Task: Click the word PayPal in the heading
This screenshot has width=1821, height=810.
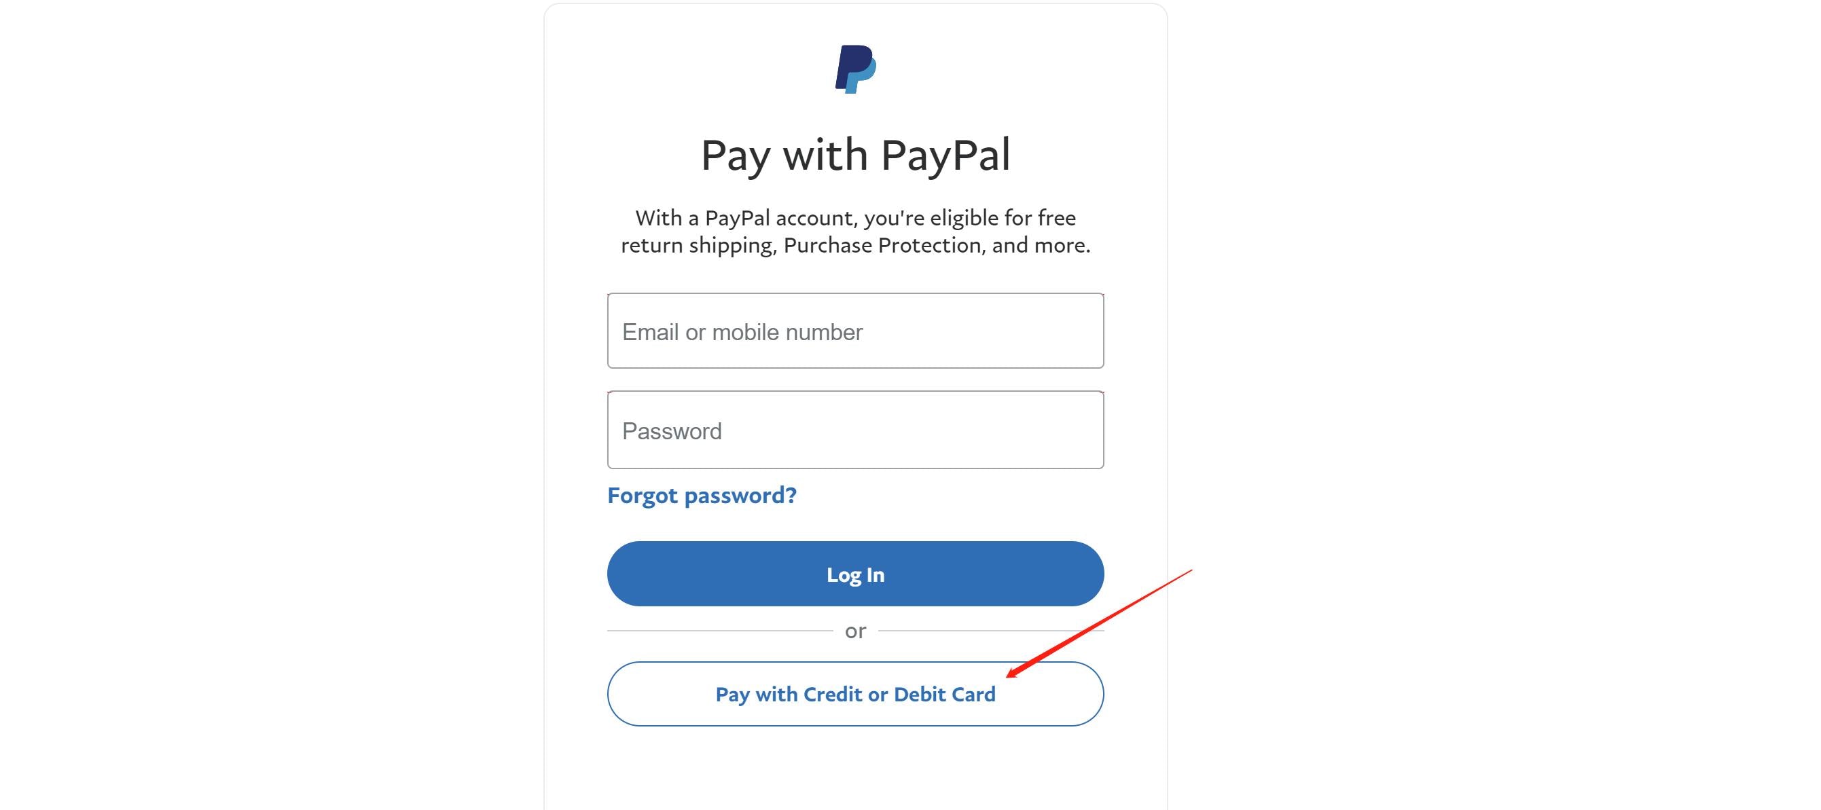Action: tap(945, 155)
